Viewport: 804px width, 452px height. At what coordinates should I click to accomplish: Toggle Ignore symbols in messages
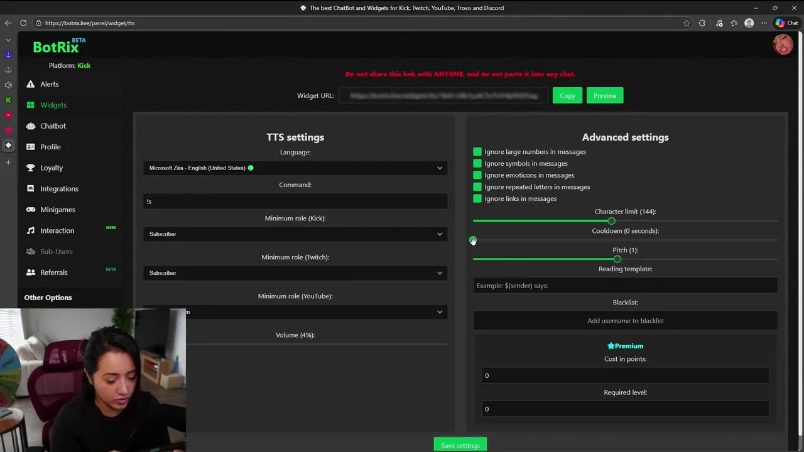[477, 163]
